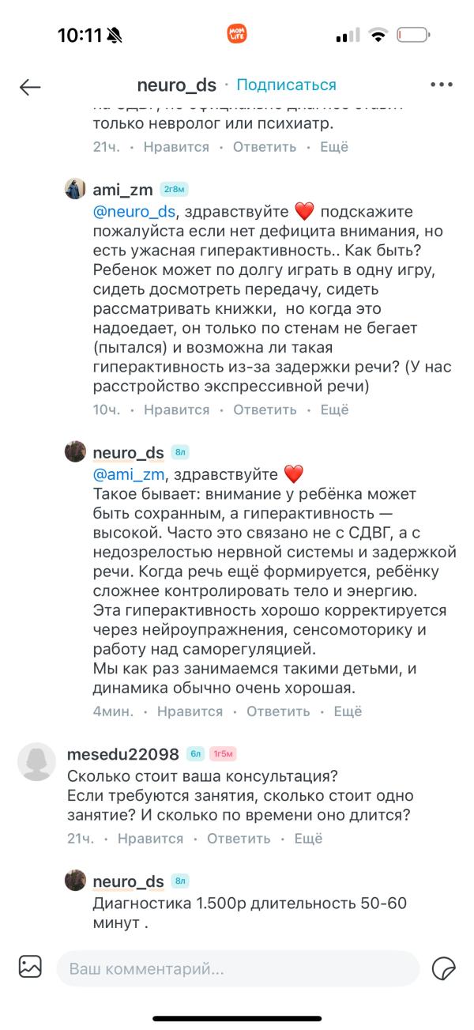
Task: Tap the image attachment icon
Action: [30, 967]
